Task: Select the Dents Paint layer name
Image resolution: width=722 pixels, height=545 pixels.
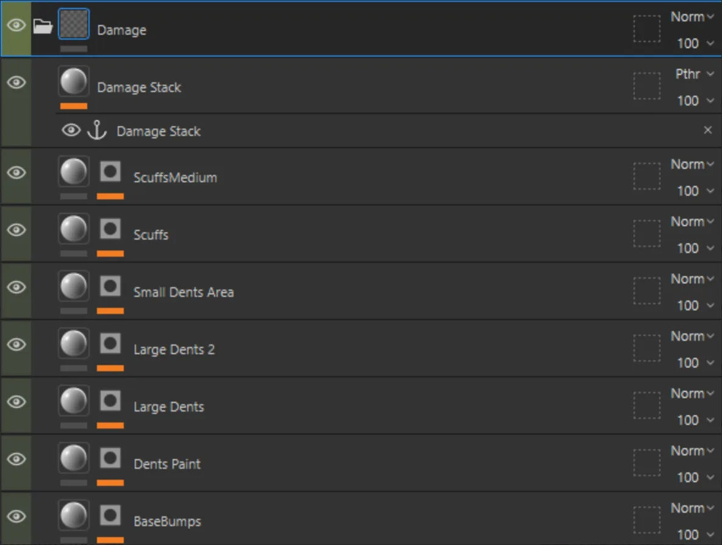Action: 167,464
